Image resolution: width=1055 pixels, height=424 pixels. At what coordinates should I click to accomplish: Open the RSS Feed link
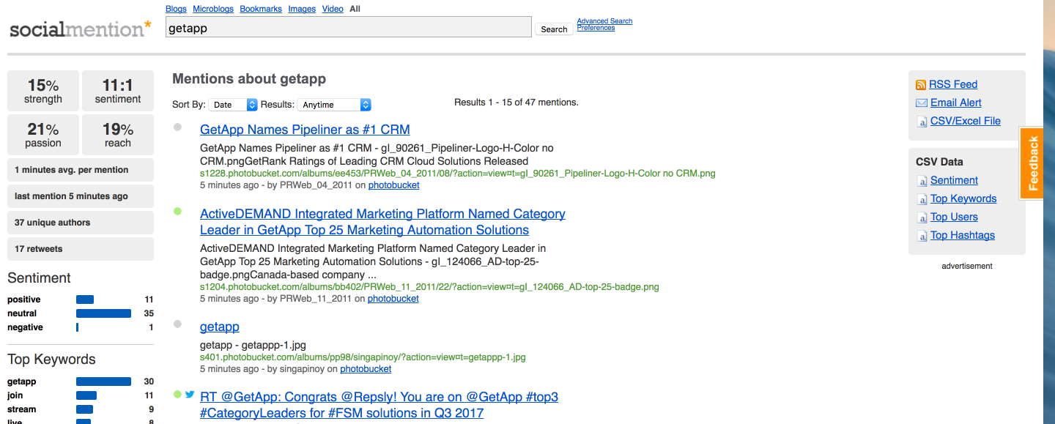click(x=953, y=84)
